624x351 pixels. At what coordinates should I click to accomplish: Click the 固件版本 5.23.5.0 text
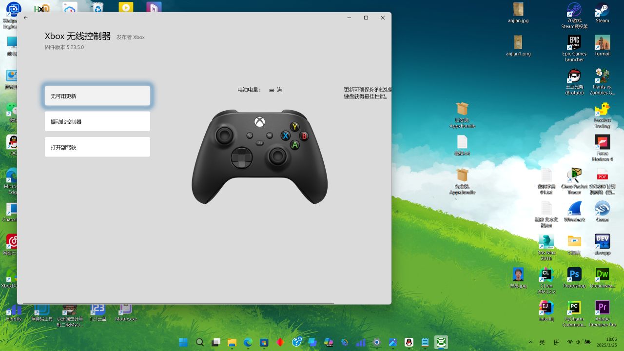coord(64,47)
